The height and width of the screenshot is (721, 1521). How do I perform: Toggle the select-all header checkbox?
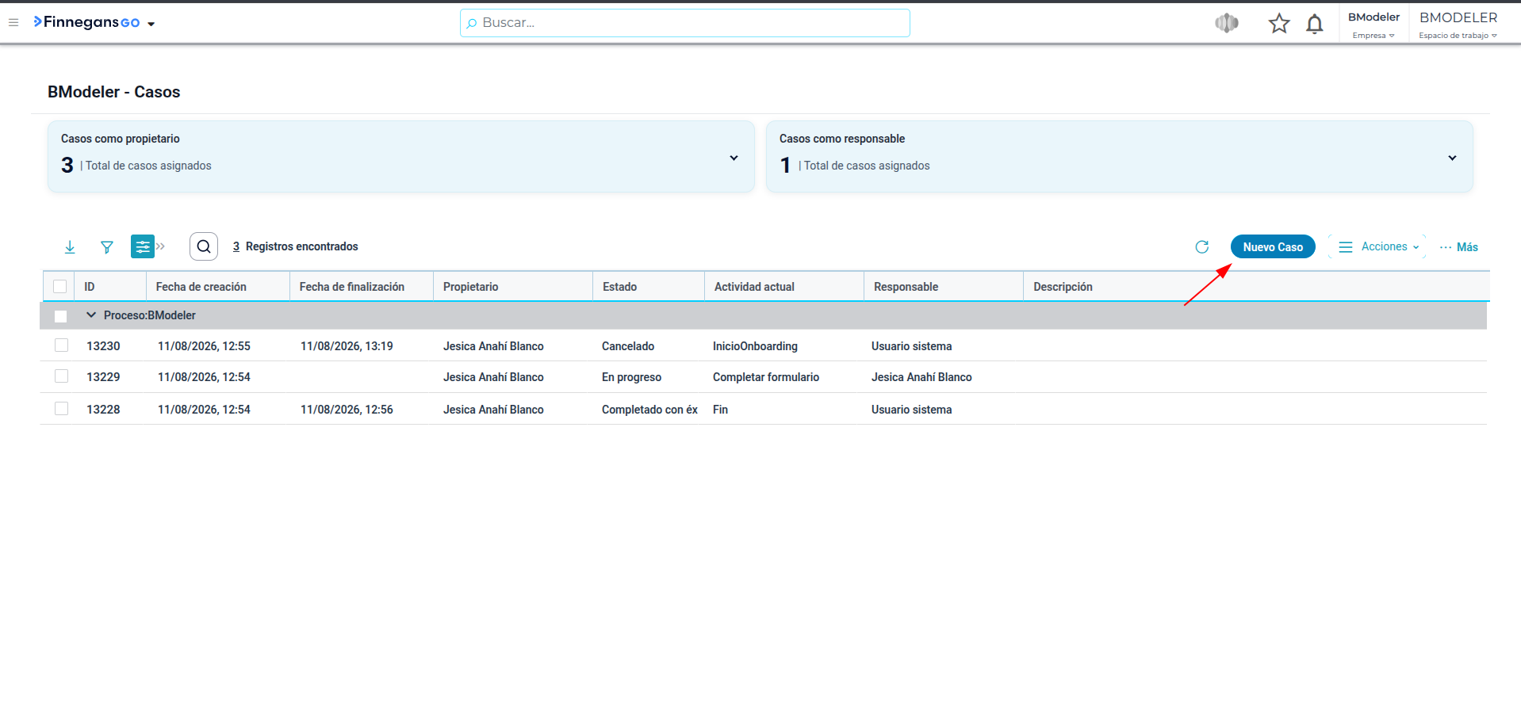[x=60, y=287]
